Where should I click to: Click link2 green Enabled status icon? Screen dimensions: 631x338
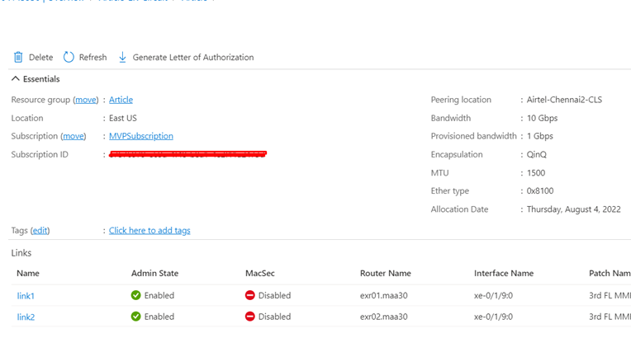click(136, 317)
